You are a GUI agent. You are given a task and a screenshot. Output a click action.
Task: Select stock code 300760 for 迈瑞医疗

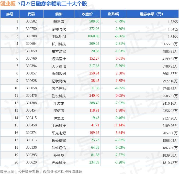click(x=31, y=59)
